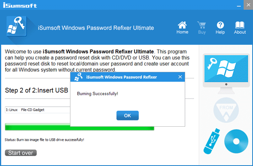Click the burn status message text
This screenshot has height=166, width=253.
(x=44, y=140)
